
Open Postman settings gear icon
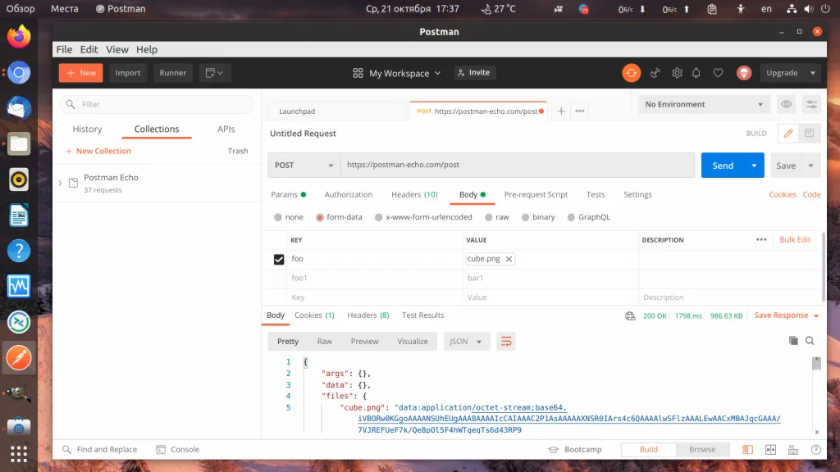(x=677, y=73)
